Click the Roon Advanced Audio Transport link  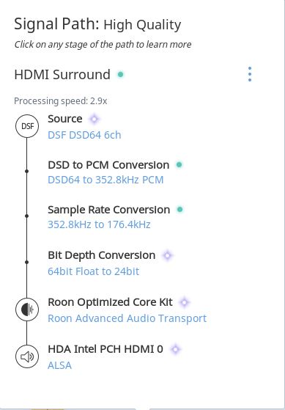[127, 318]
